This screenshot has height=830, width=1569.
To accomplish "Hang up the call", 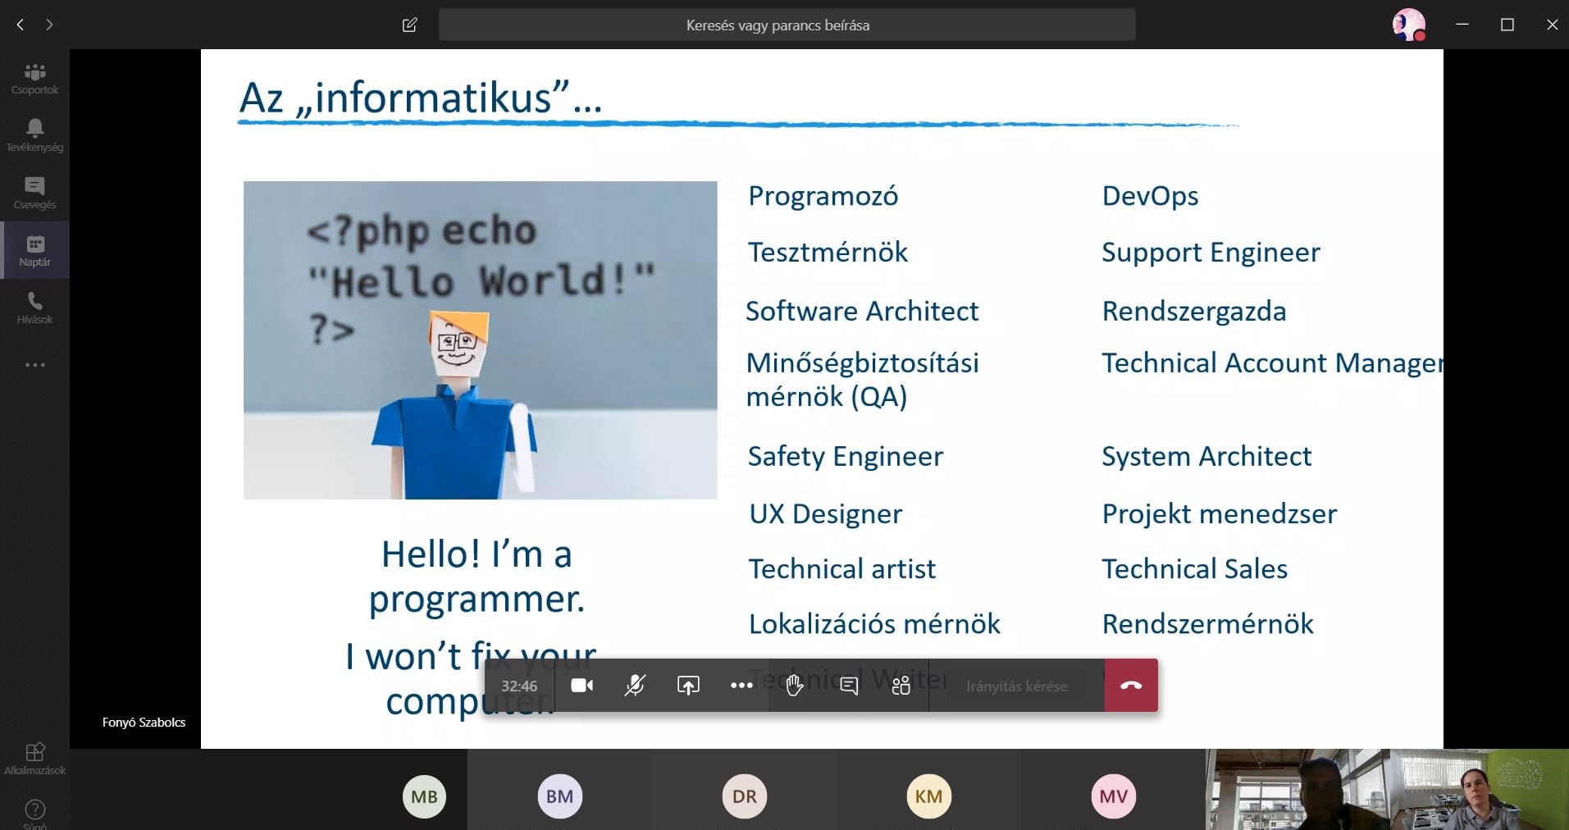I will click(1131, 686).
